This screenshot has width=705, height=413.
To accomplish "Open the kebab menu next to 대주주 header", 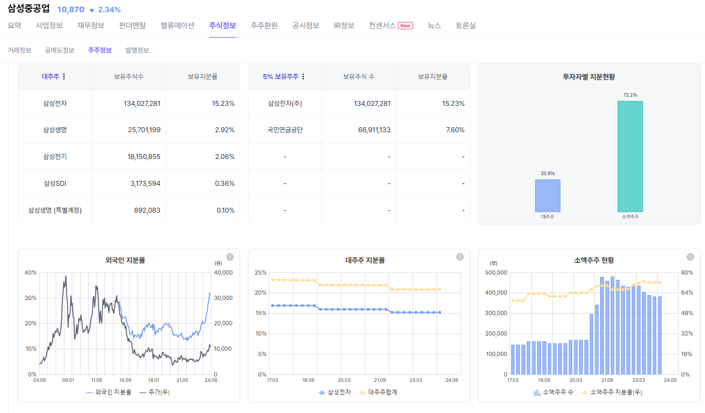I will click(x=64, y=77).
